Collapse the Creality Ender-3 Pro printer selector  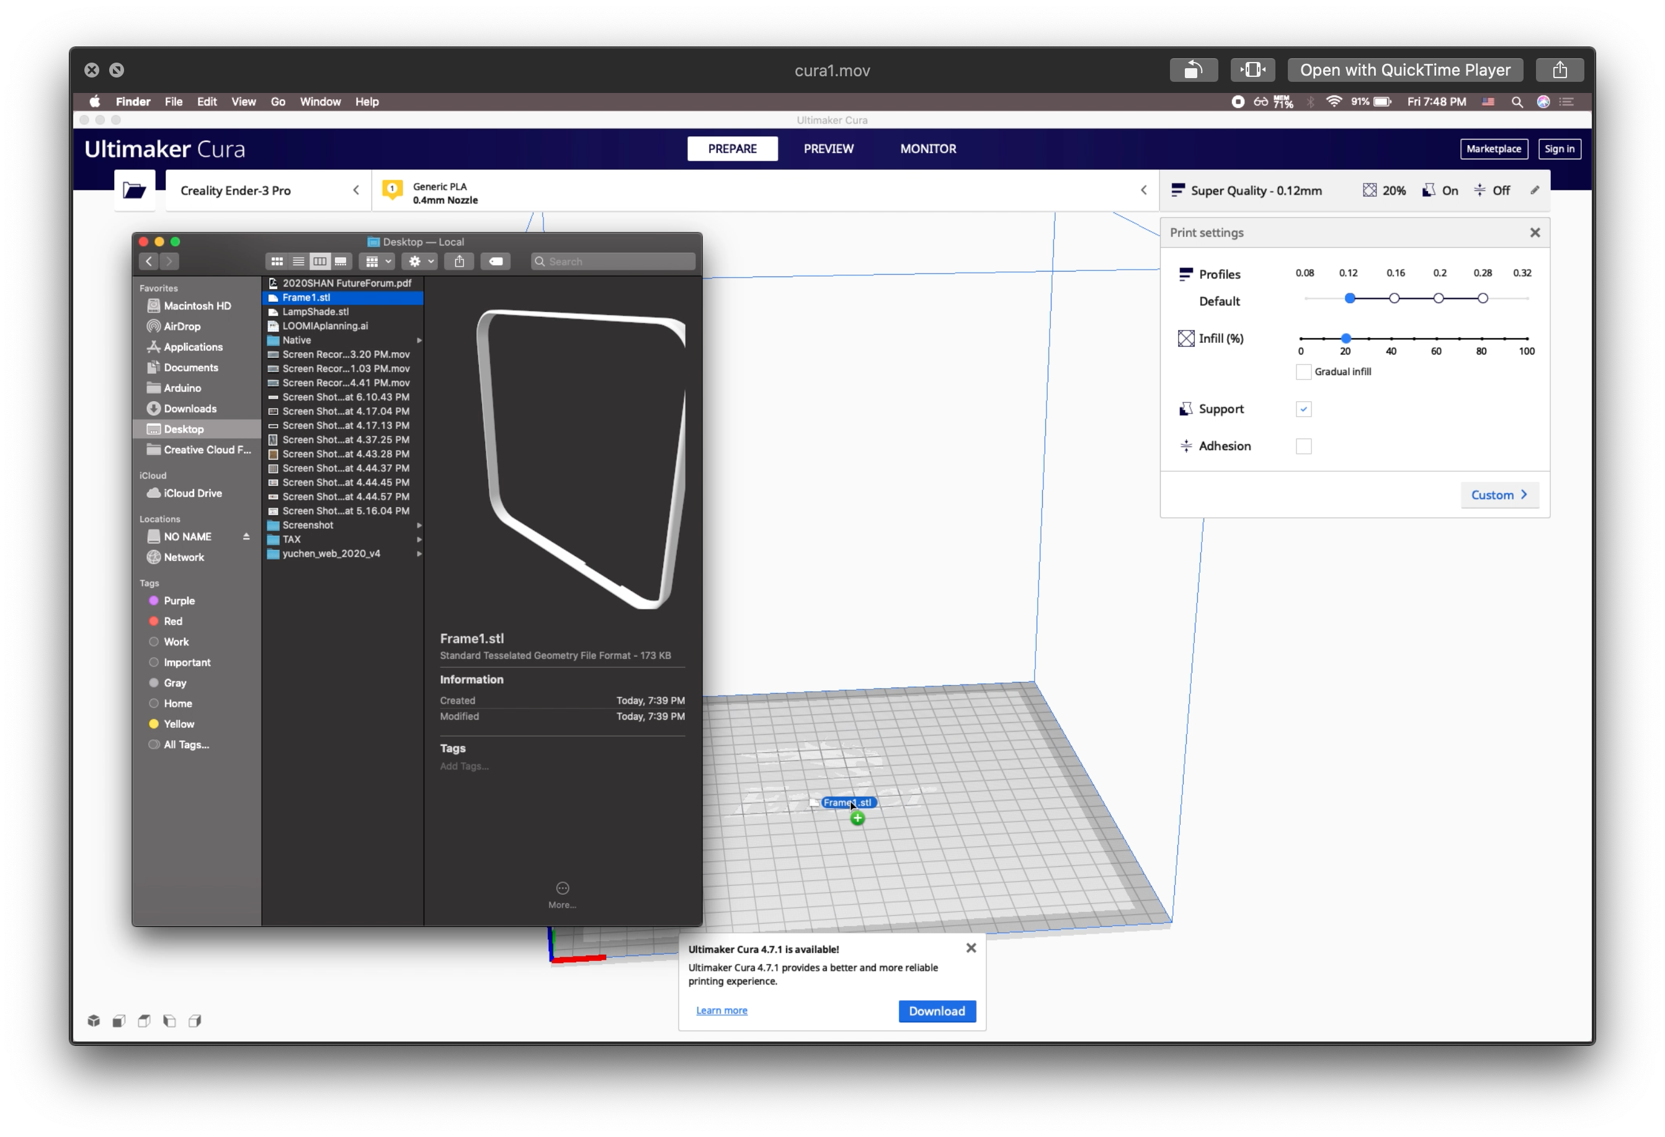[356, 190]
